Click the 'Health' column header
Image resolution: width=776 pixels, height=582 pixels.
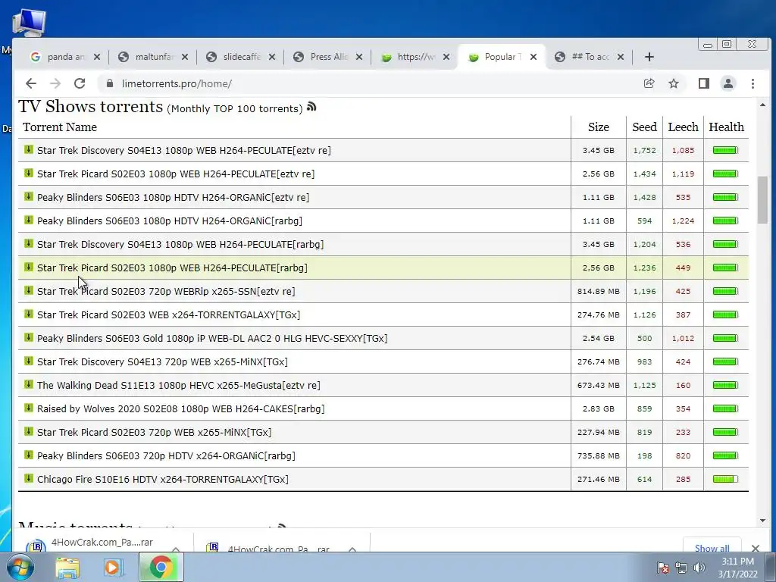(x=726, y=127)
